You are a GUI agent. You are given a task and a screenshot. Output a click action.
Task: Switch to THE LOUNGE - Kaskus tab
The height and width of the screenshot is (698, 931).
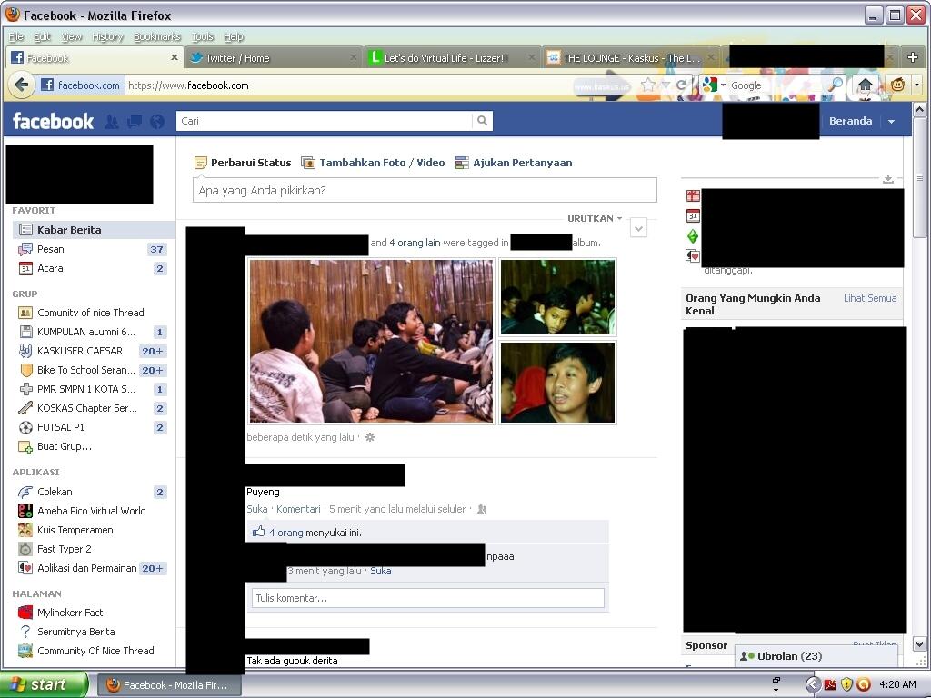tap(631, 57)
